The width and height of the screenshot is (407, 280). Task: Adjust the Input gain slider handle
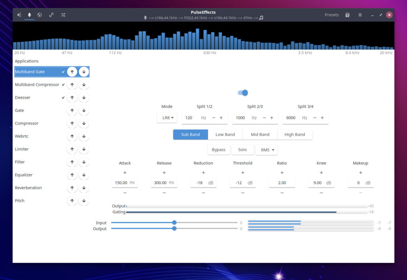click(174, 223)
